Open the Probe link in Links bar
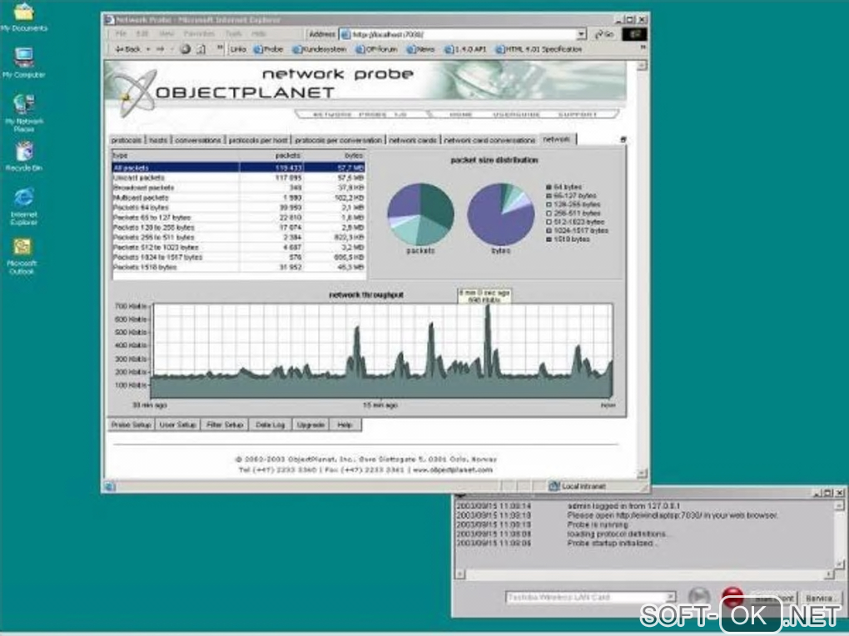This screenshot has width=849, height=636. tap(269, 49)
